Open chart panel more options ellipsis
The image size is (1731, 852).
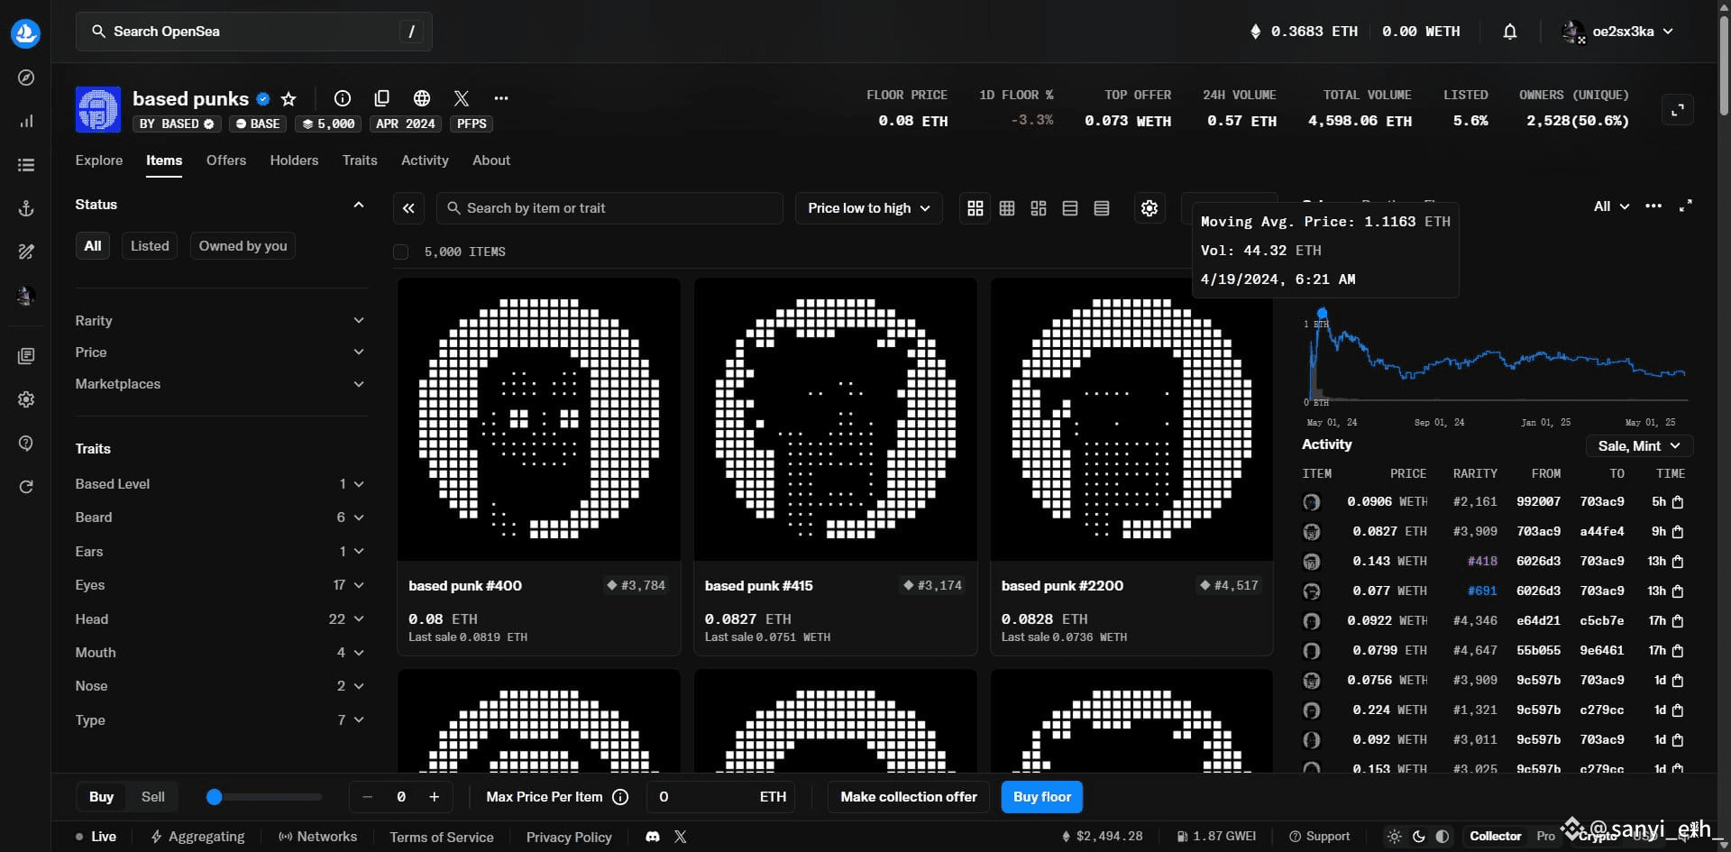(x=1653, y=206)
